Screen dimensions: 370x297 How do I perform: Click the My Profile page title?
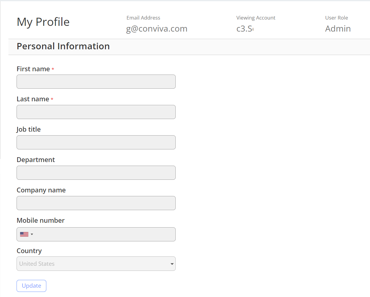click(x=43, y=22)
